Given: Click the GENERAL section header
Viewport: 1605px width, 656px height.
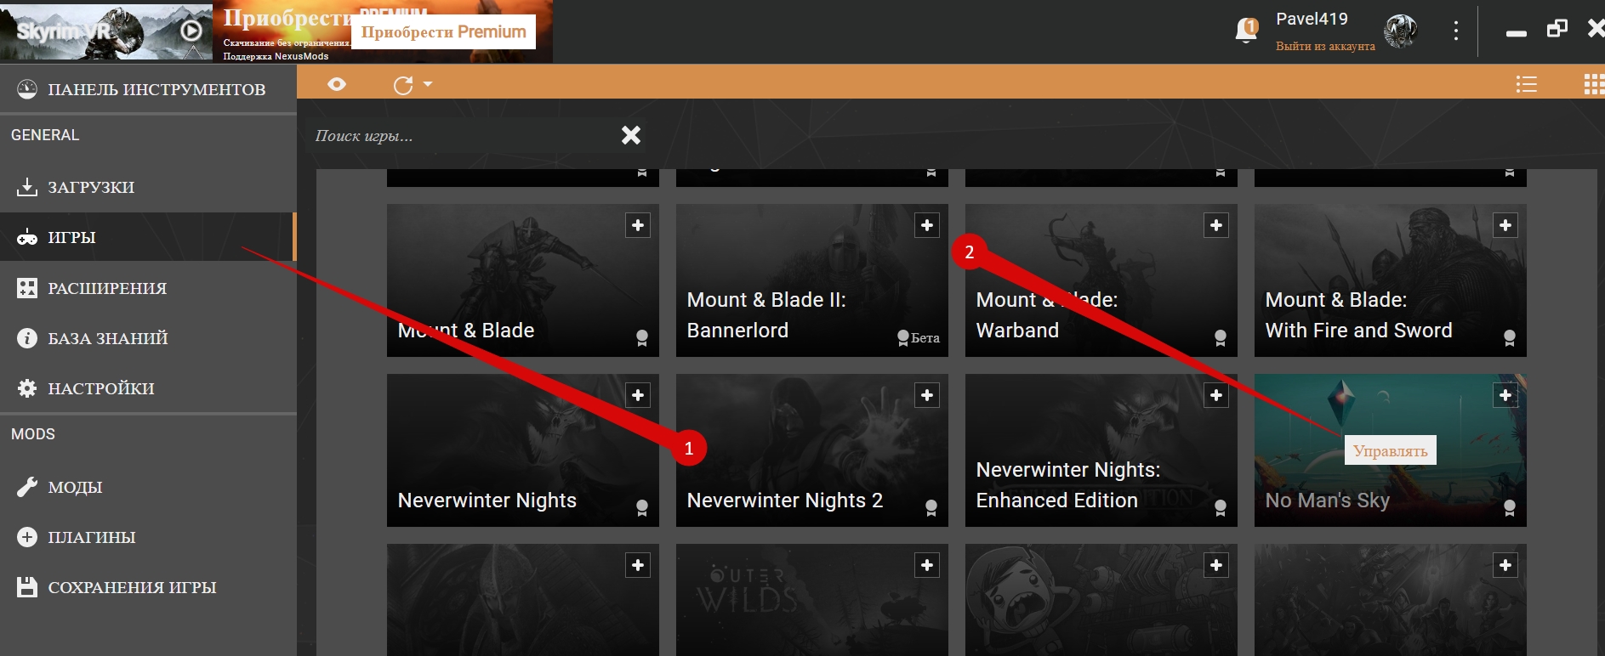Looking at the screenshot, I should [x=45, y=135].
